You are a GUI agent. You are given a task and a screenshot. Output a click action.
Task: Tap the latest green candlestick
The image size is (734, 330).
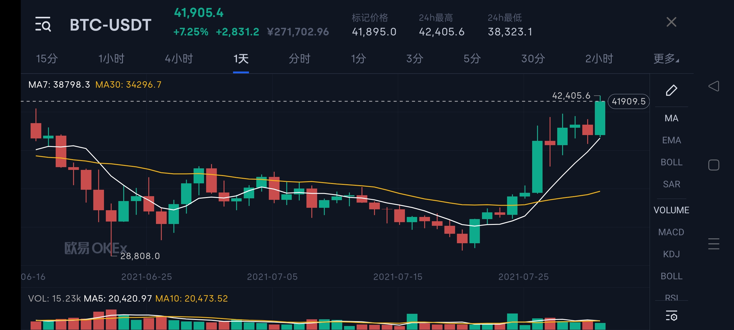point(600,118)
